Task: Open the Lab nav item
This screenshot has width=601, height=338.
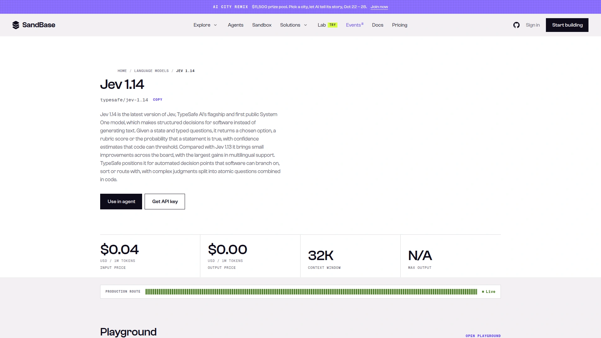Action: [x=322, y=25]
